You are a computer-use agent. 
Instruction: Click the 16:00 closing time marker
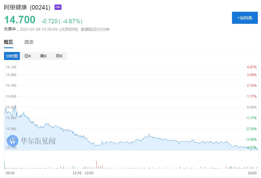pyautogui.click(x=252, y=173)
